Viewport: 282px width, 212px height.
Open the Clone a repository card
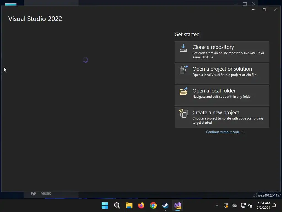tap(222, 52)
